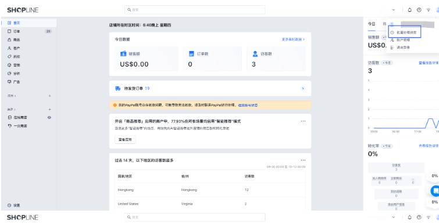The height and width of the screenshot is (224, 439).
Task: Expand the header dropdown chevron near the bell
Action: (394, 10)
